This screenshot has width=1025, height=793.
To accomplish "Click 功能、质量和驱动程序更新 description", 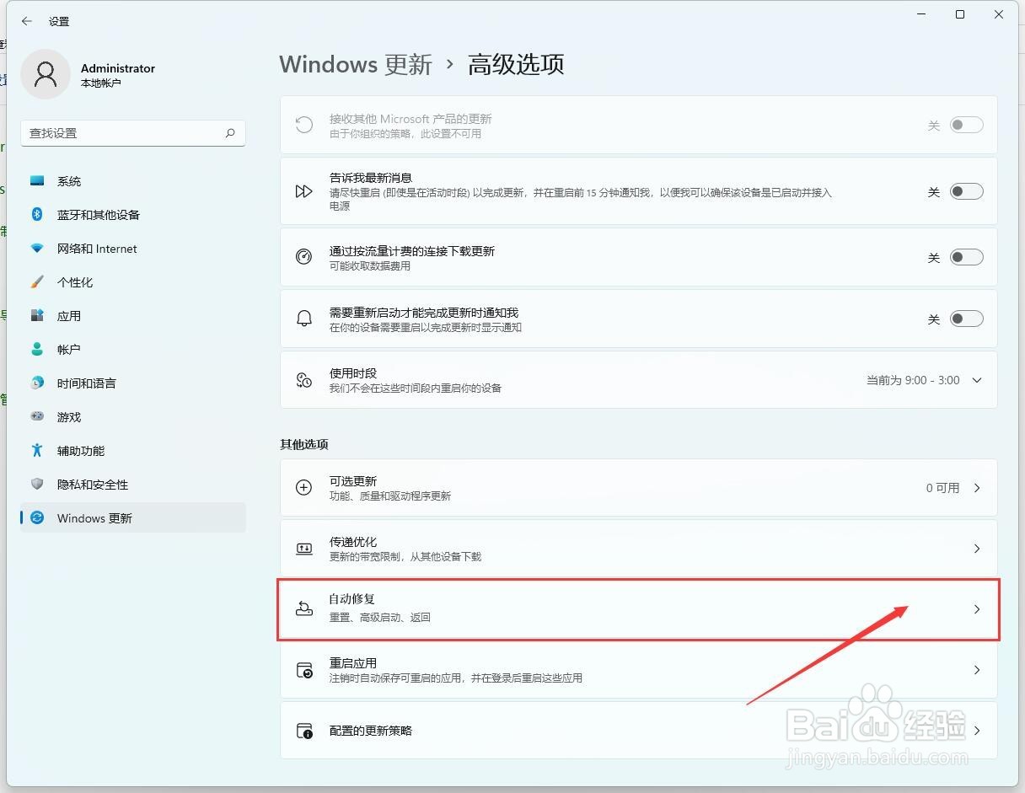I will (x=390, y=496).
